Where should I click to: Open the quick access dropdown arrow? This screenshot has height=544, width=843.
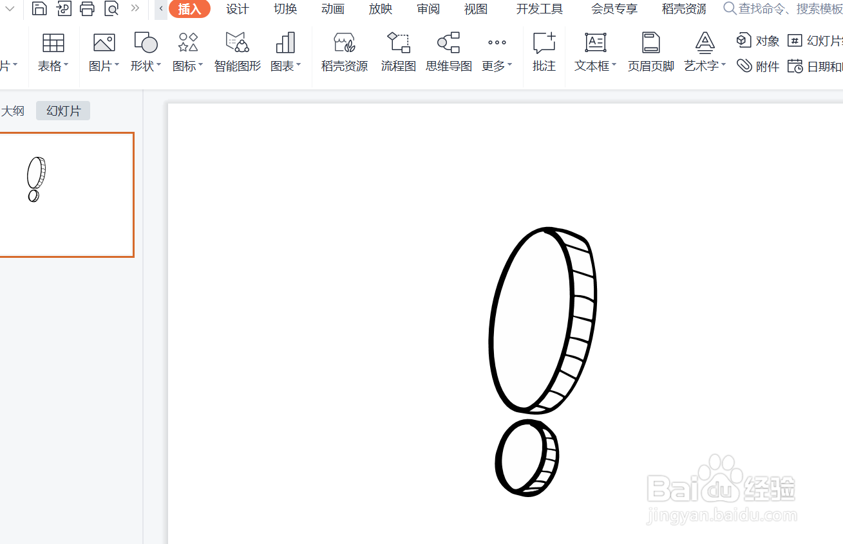tap(10, 8)
